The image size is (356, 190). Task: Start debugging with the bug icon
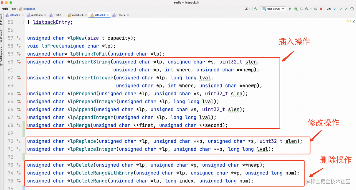pos(296,9)
